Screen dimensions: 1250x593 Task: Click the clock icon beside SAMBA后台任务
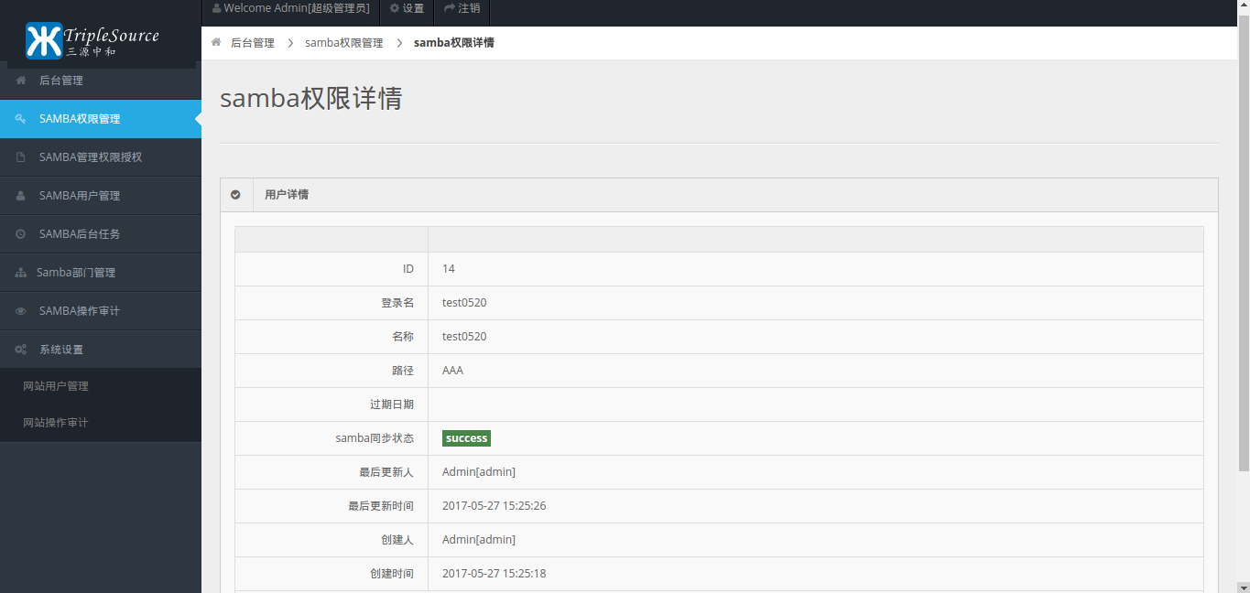pyautogui.click(x=20, y=234)
